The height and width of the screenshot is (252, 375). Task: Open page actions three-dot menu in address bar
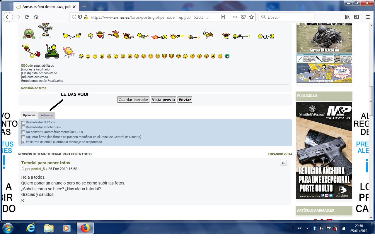coord(235,17)
